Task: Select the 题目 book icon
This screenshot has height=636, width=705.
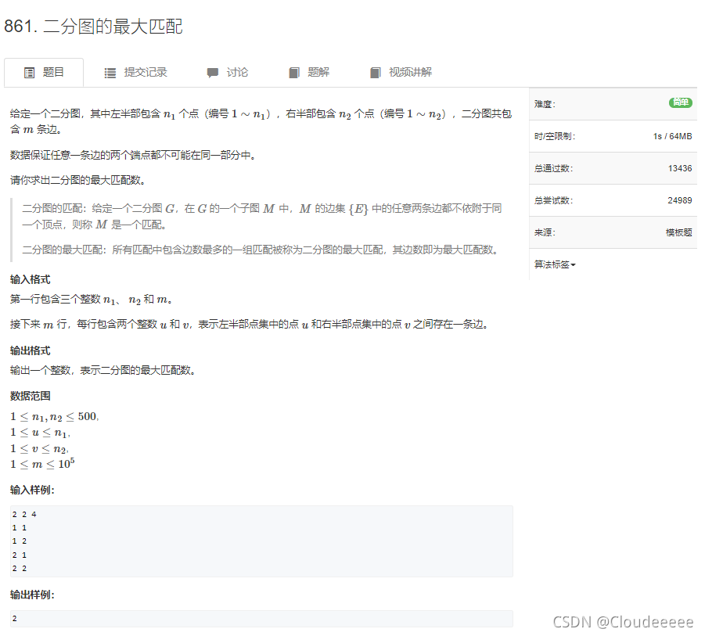Action: [28, 72]
